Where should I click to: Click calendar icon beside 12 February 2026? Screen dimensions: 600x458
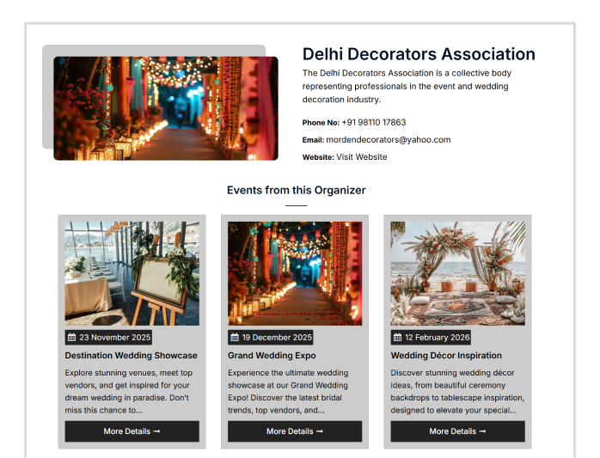pyautogui.click(x=397, y=338)
